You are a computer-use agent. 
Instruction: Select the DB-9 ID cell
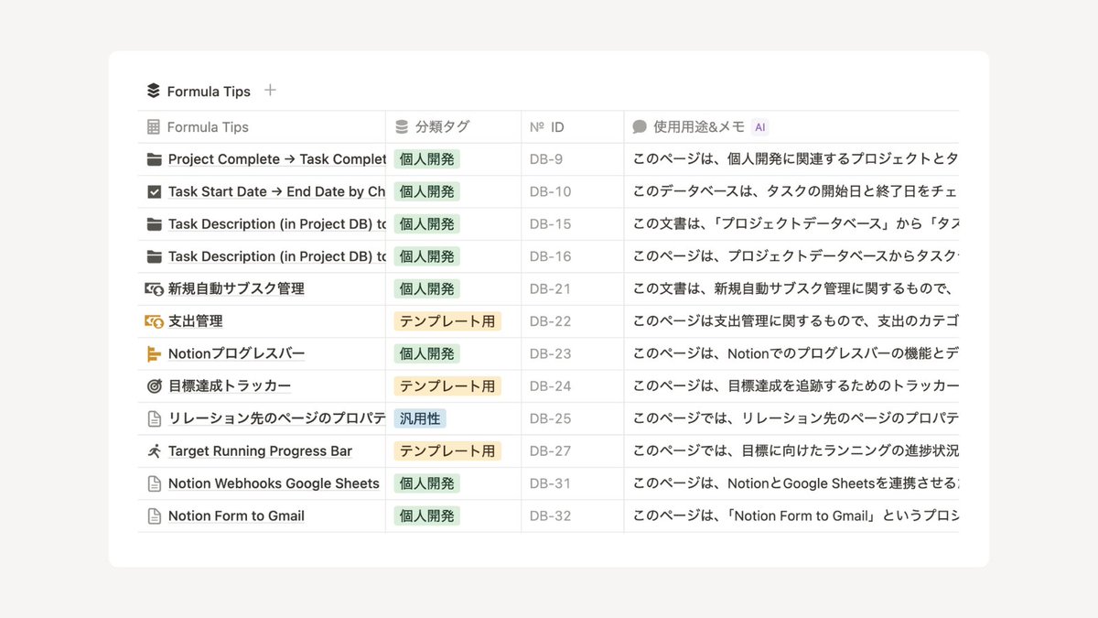click(x=573, y=159)
